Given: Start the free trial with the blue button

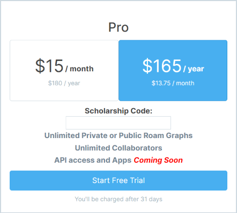Looking at the screenshot, I should [x=118, y=180].
